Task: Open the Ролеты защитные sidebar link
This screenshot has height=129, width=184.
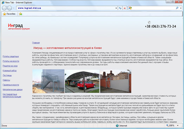Action: 11,57
